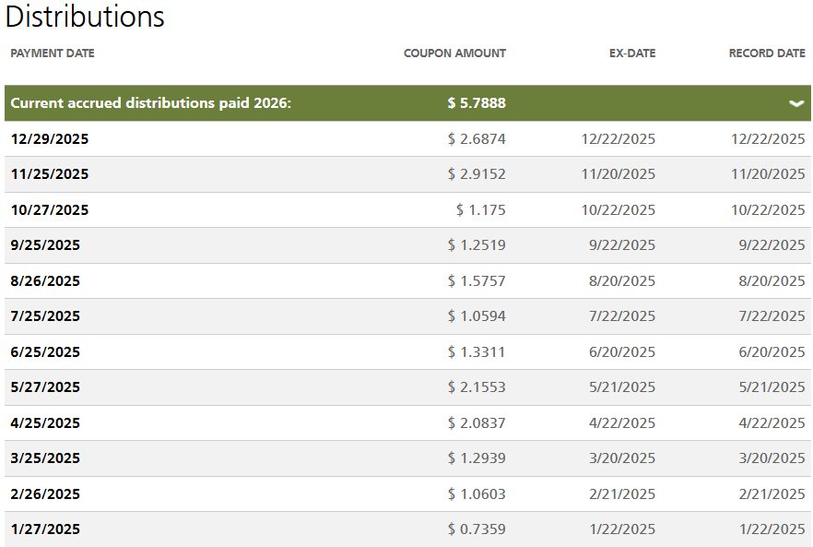Click the Ex-Date column header
The image size is (813, 547).
(632, 54)
